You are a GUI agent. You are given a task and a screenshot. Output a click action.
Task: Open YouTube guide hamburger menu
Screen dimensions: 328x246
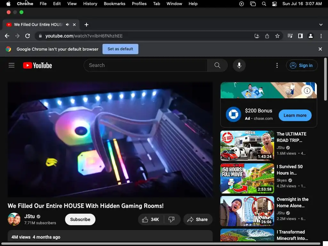12,65
